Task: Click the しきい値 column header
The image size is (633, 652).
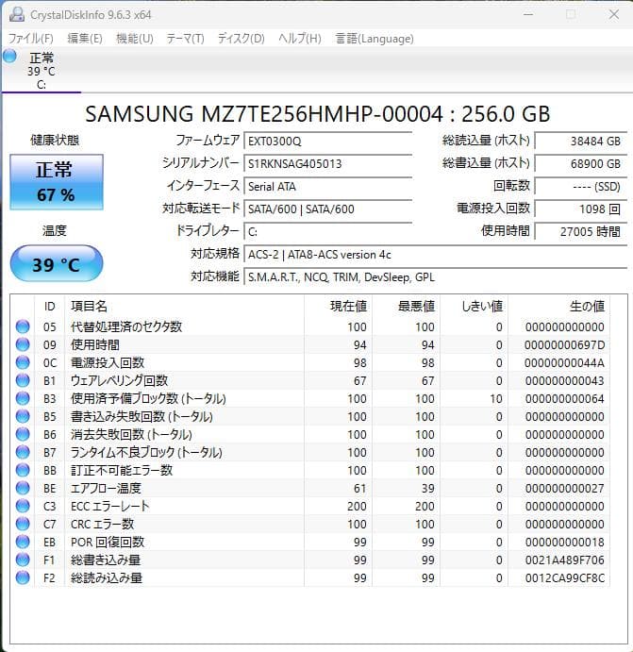Action: tap(482, 307)
